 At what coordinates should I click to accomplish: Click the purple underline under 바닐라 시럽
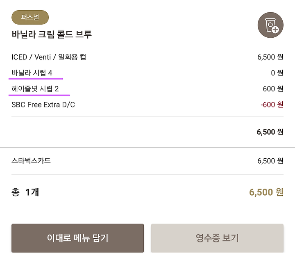36,79
